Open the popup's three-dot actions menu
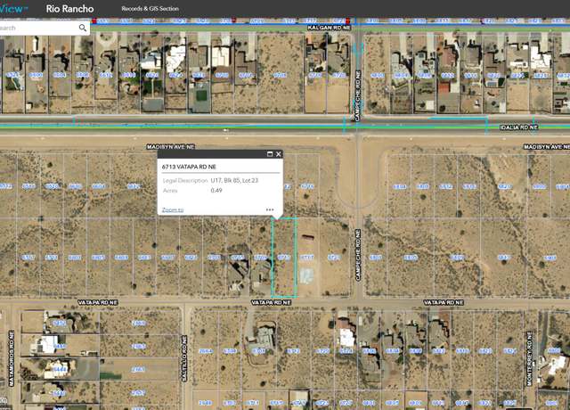570x410 pixels. tap(270, 210)
